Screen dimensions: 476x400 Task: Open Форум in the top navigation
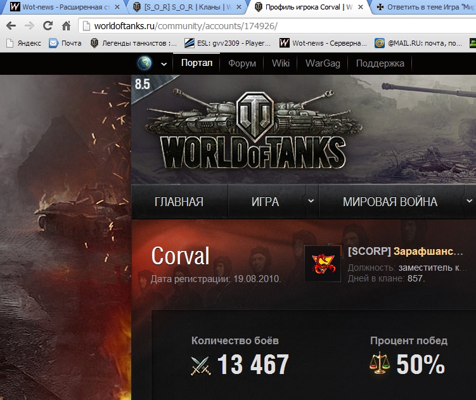point(242,63)
